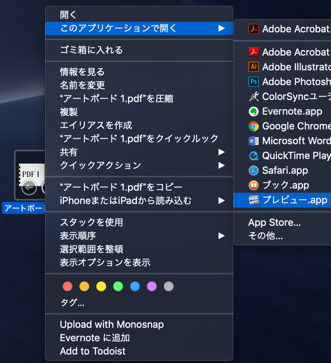
Task: Choose Add to Todoist
Action: [139, 351]
